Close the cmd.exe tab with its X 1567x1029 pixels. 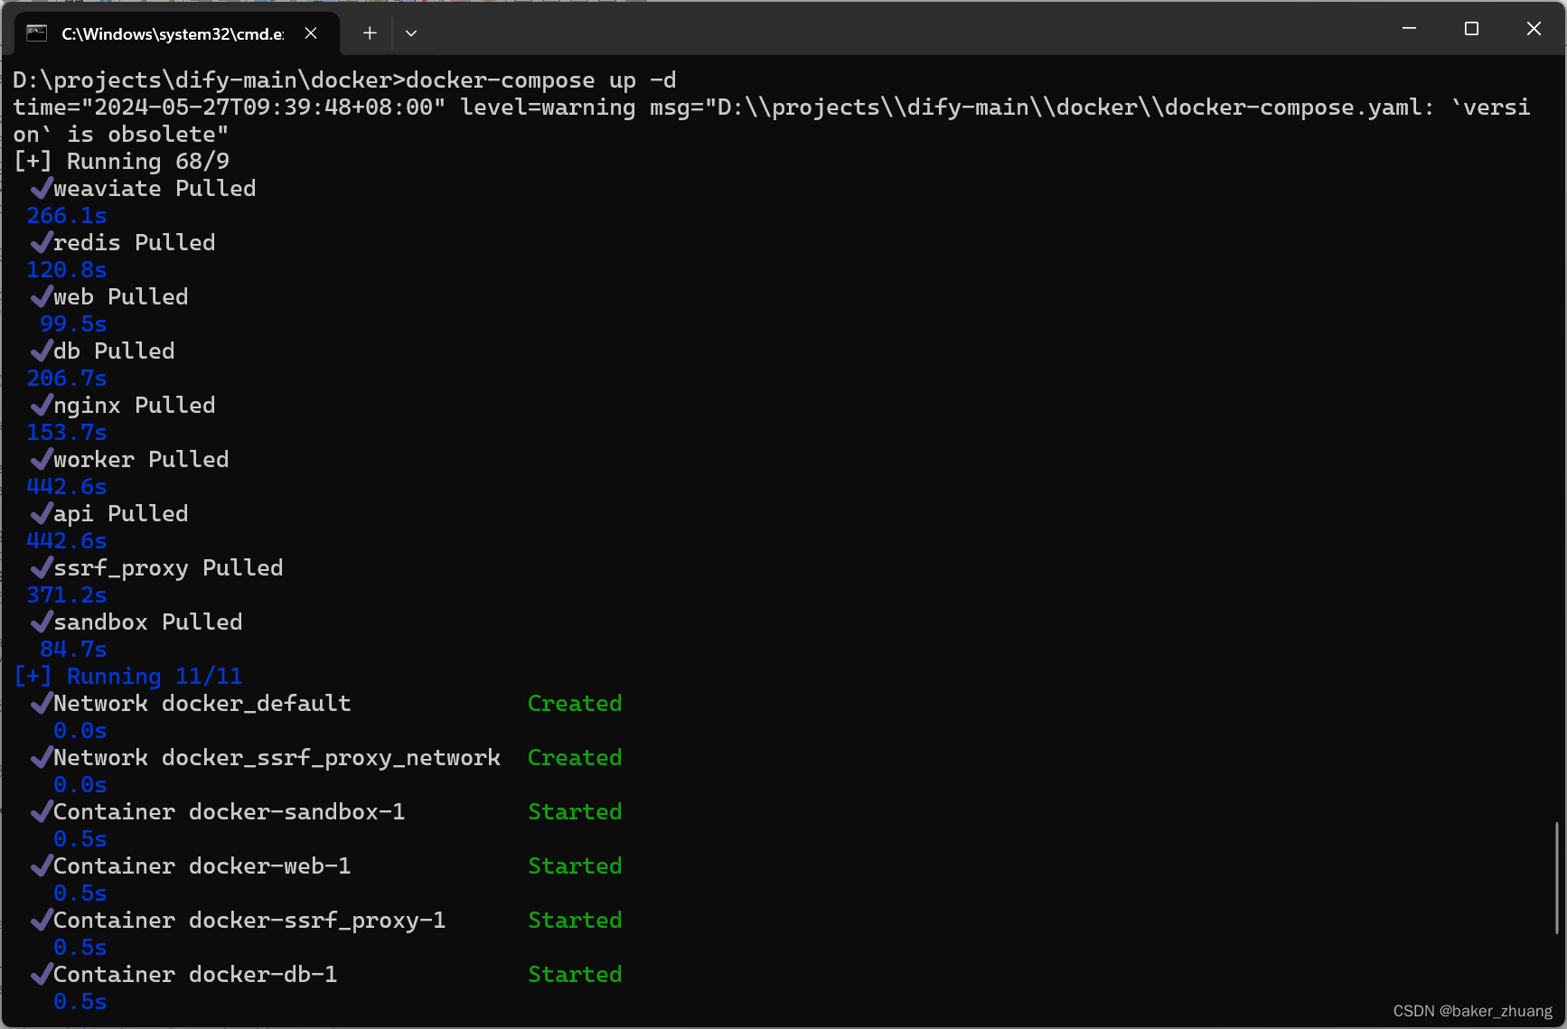311,33
